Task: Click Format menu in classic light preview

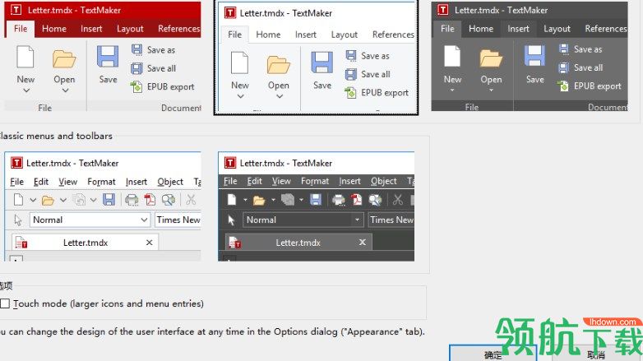Action: (101, 182)
